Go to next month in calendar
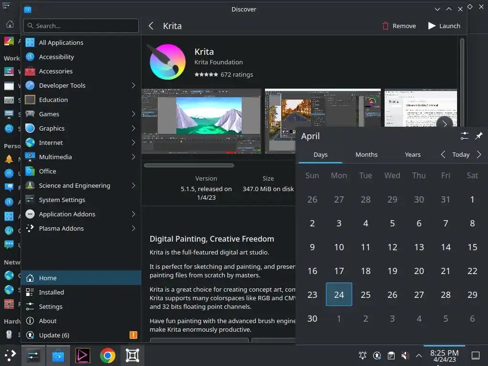Screen dimensions: 488x366 (479, 154)
